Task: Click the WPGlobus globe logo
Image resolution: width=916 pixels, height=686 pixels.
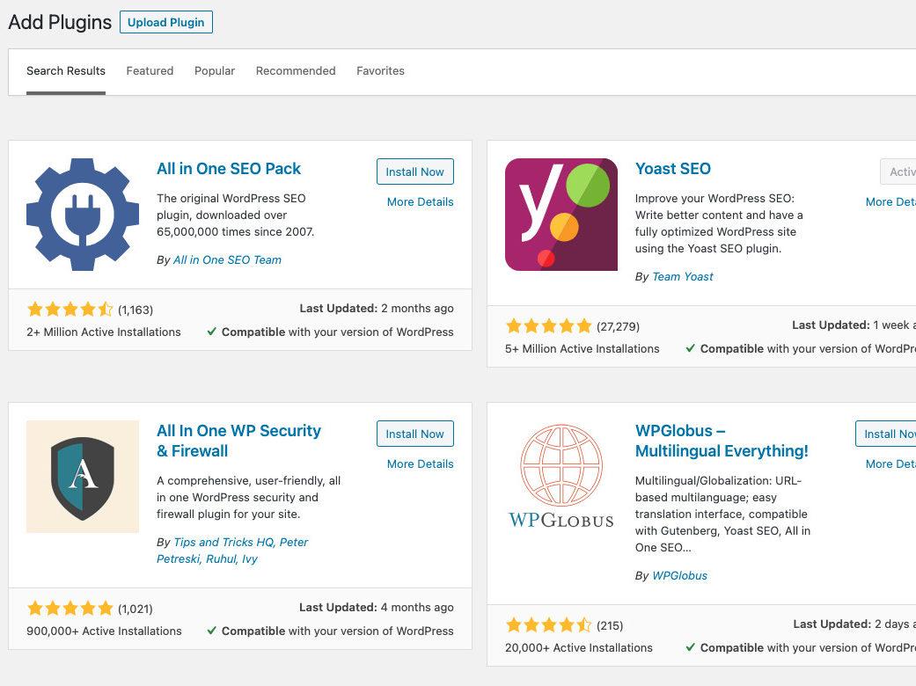Action: pyautogui.click(x=561, y=477)
